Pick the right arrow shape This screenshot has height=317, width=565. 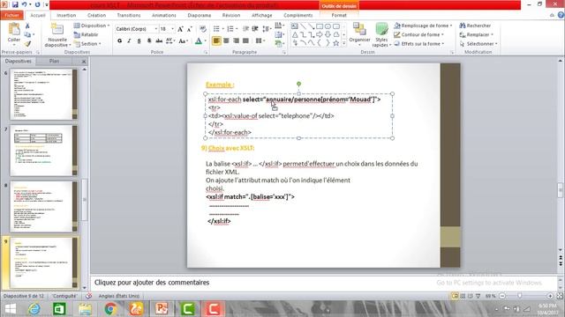320,34
